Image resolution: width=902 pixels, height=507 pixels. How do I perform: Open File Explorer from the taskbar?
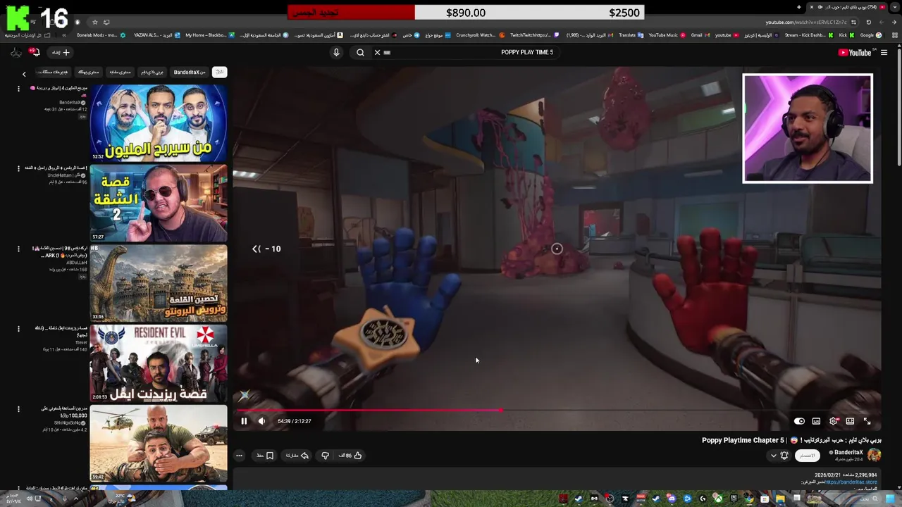pyautogui.click(x=780, y=499)
